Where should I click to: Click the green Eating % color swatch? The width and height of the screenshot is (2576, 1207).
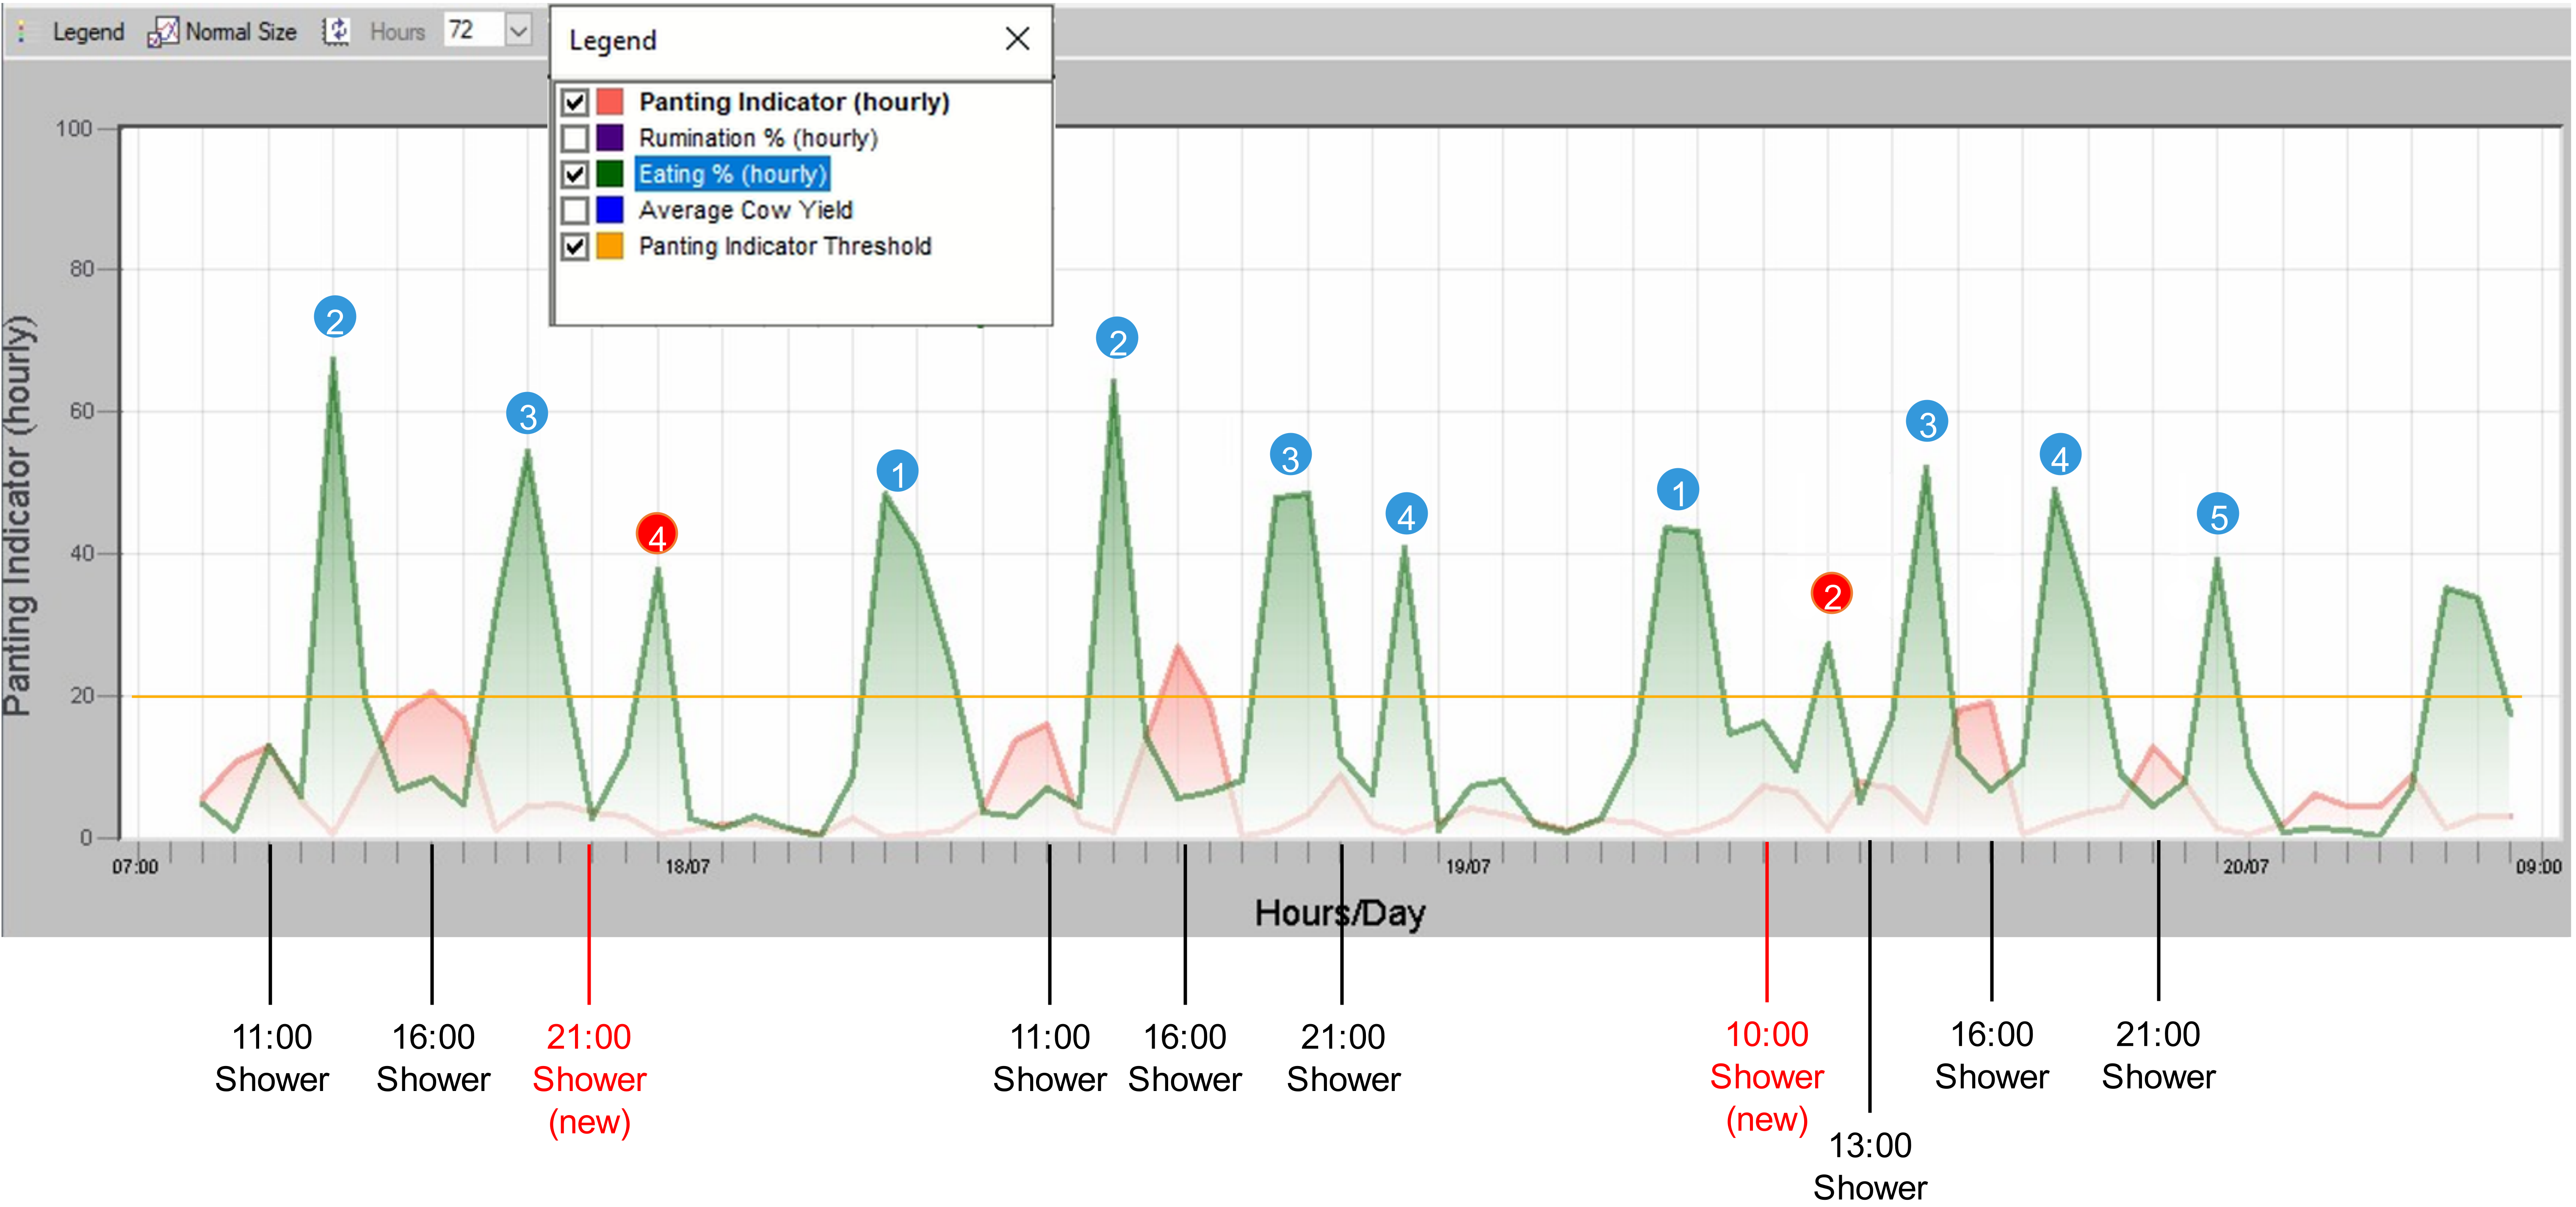(610, 174)
